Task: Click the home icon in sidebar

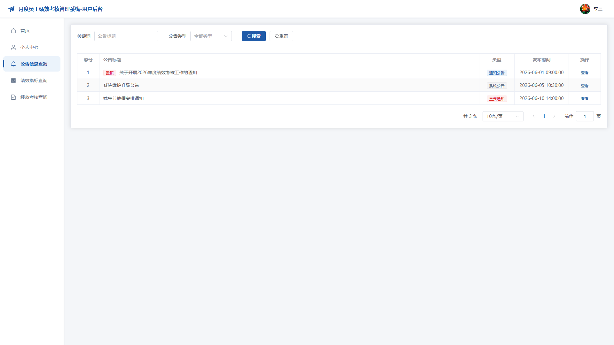Action: 13,31
